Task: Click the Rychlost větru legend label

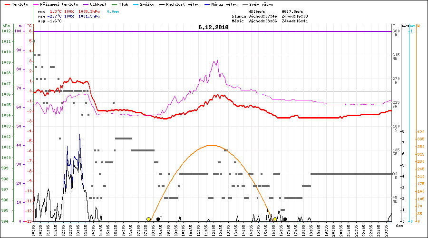Action: click(183, 4)
